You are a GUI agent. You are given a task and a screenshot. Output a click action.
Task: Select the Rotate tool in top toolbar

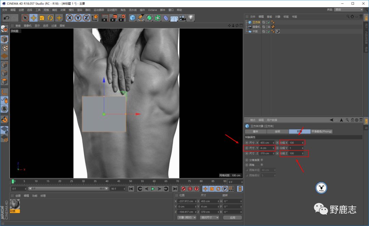pyautogui.click(x=50, y=18)
